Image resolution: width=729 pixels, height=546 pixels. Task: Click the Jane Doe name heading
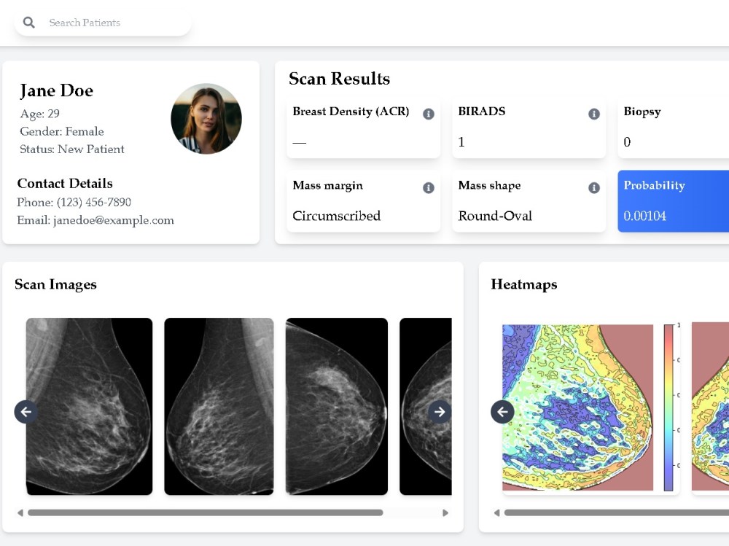56,90
